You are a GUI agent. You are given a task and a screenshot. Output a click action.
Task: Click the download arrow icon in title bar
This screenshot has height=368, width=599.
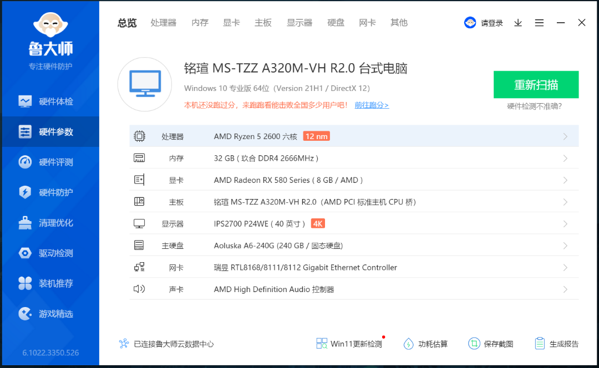pyautogui.click(x=518, y=23)
